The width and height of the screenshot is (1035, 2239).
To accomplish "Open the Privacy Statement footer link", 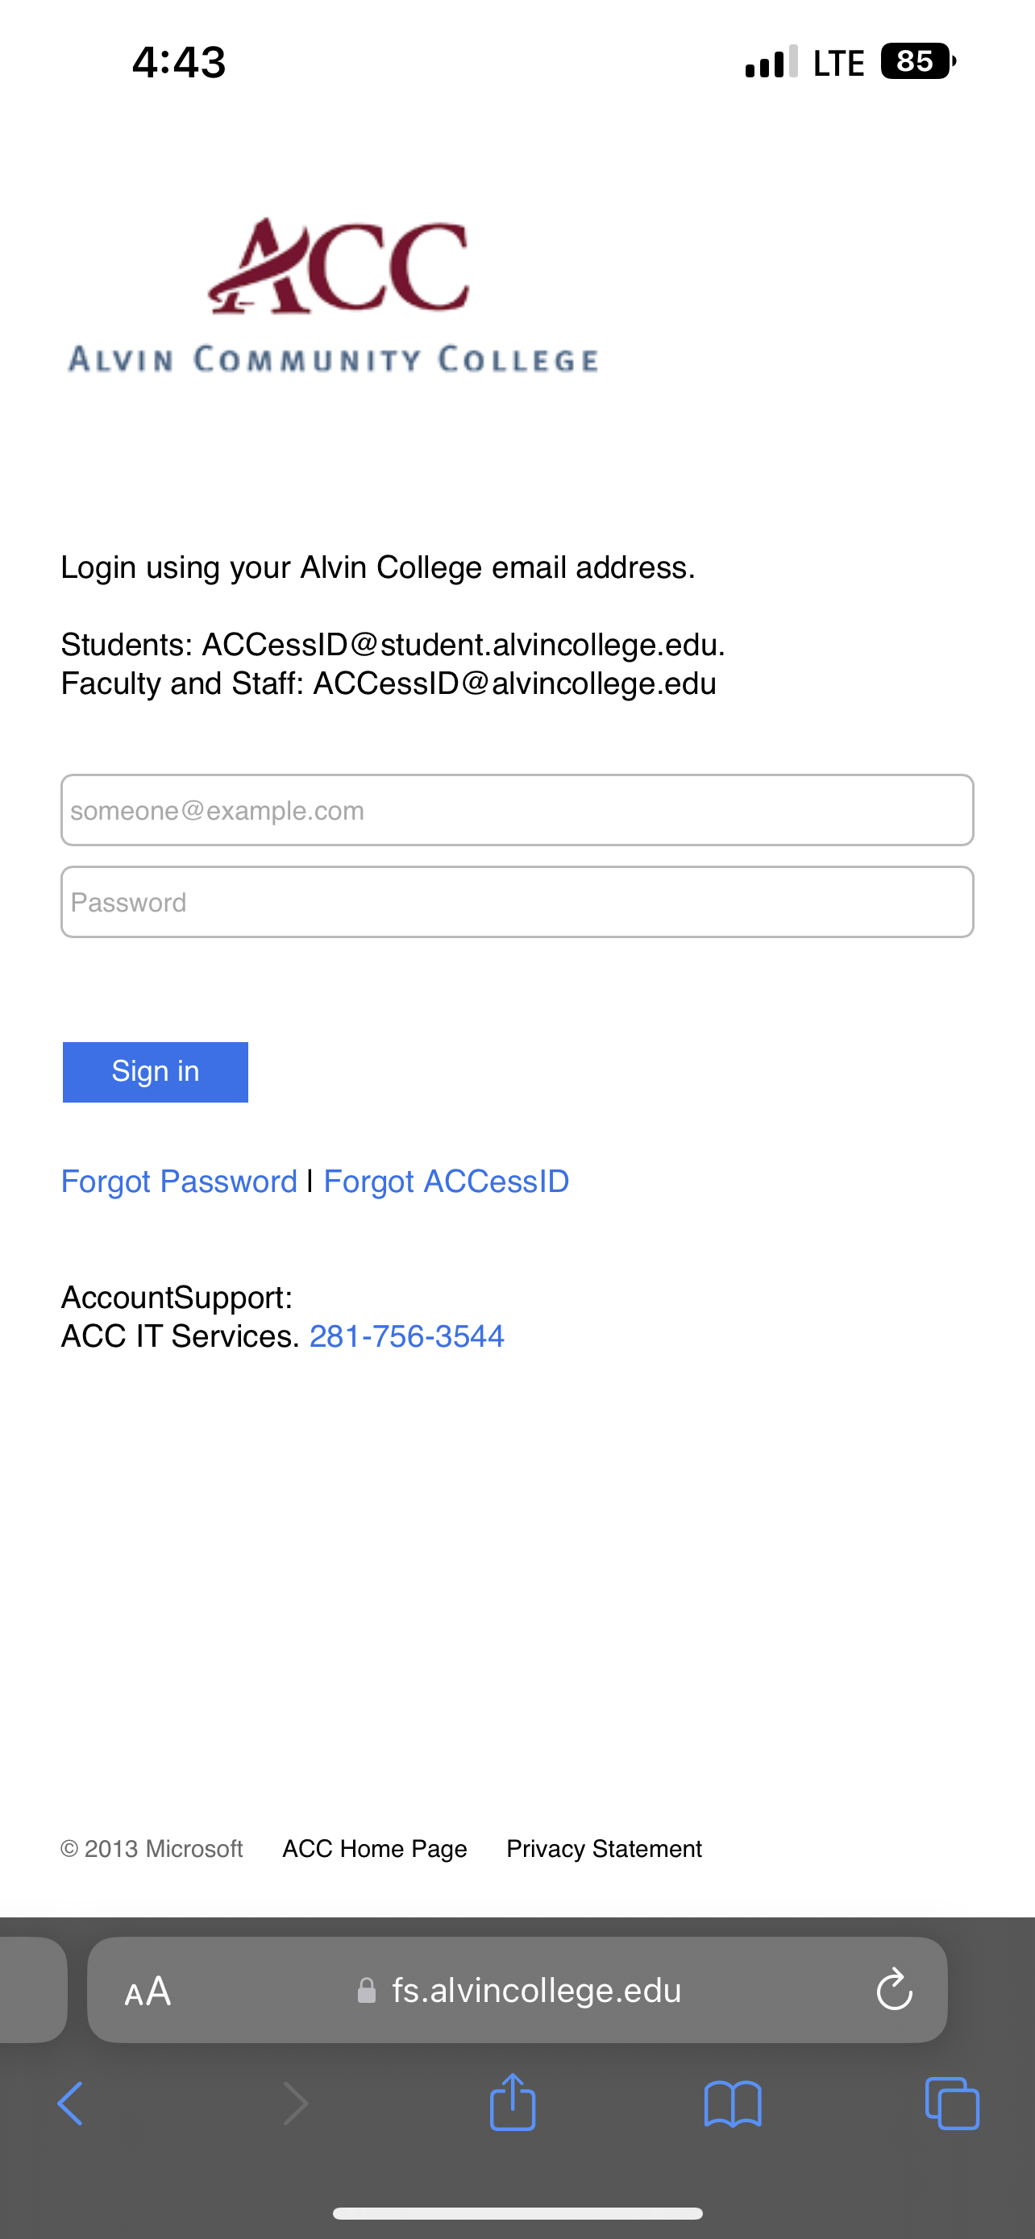I will [604, 1849].
